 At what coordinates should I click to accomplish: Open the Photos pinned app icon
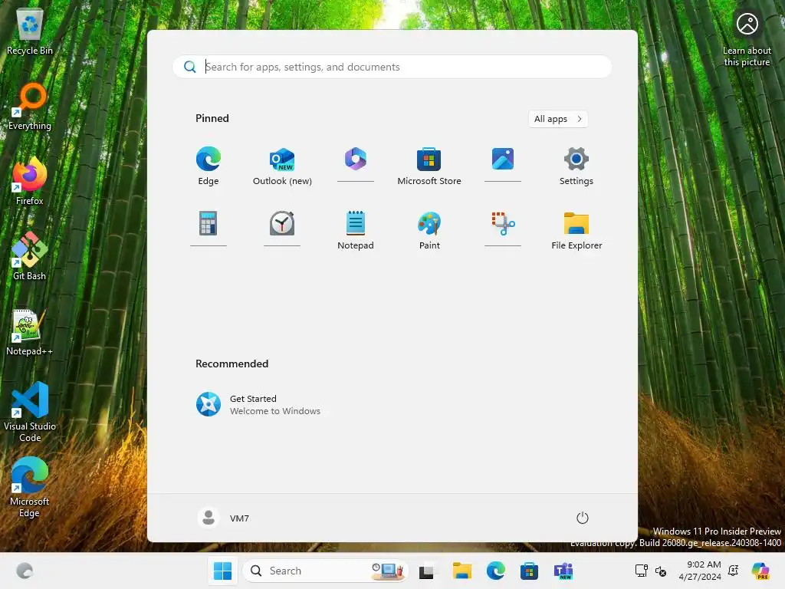click(503, 164)
